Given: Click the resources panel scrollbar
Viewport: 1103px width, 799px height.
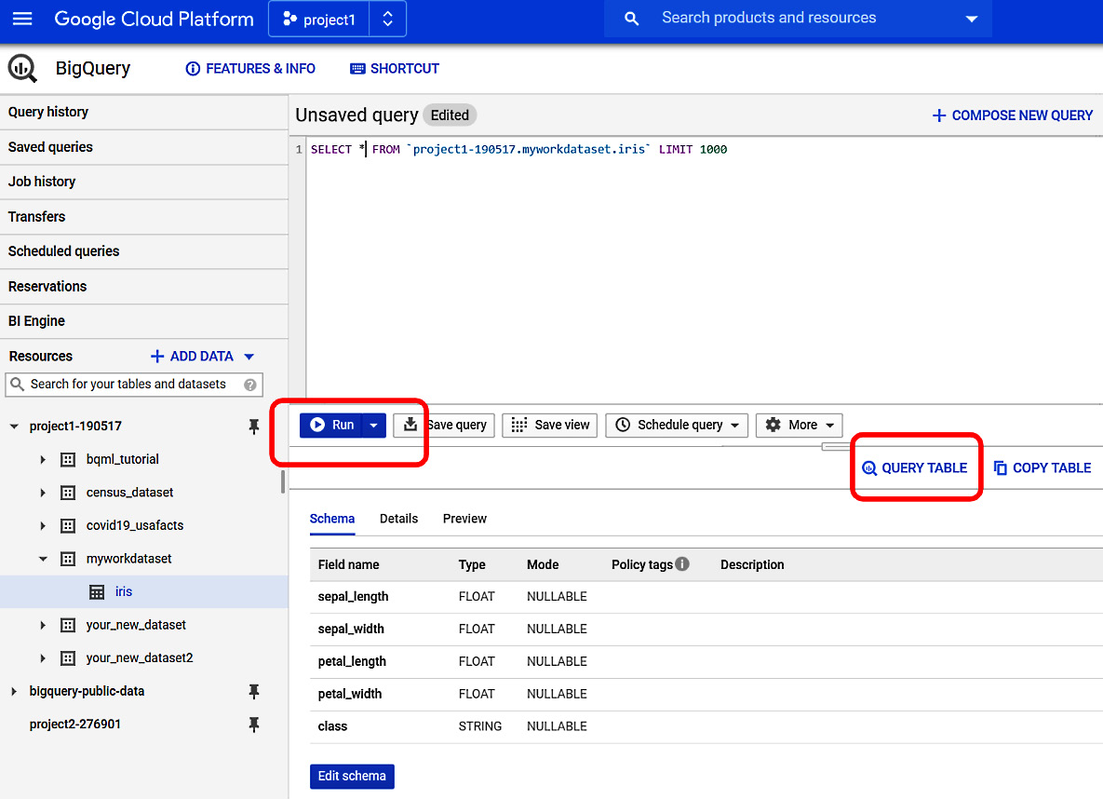Looking at the screenshot, I should pyautogui.click(x=283, y=482).
